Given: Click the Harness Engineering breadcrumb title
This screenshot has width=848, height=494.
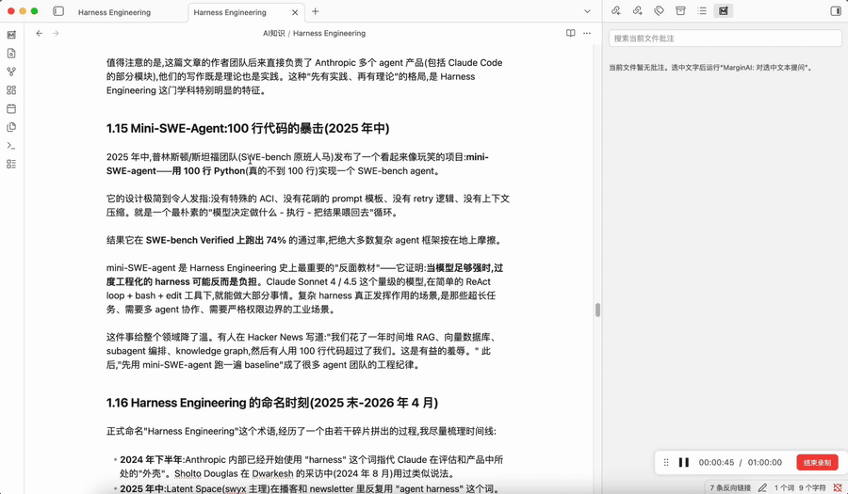Looking at the screenshot, I should (330, 34).
